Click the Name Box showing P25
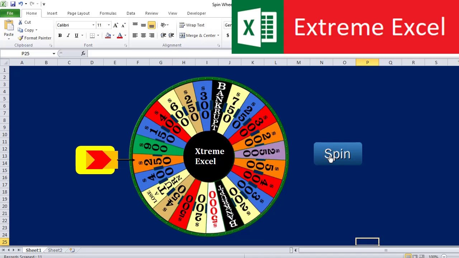The width and height of the screenshot is (459, 258). tap(25, 53)
